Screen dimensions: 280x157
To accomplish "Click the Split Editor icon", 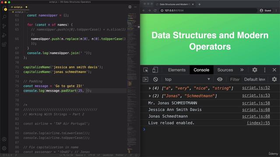I will 130,7.
